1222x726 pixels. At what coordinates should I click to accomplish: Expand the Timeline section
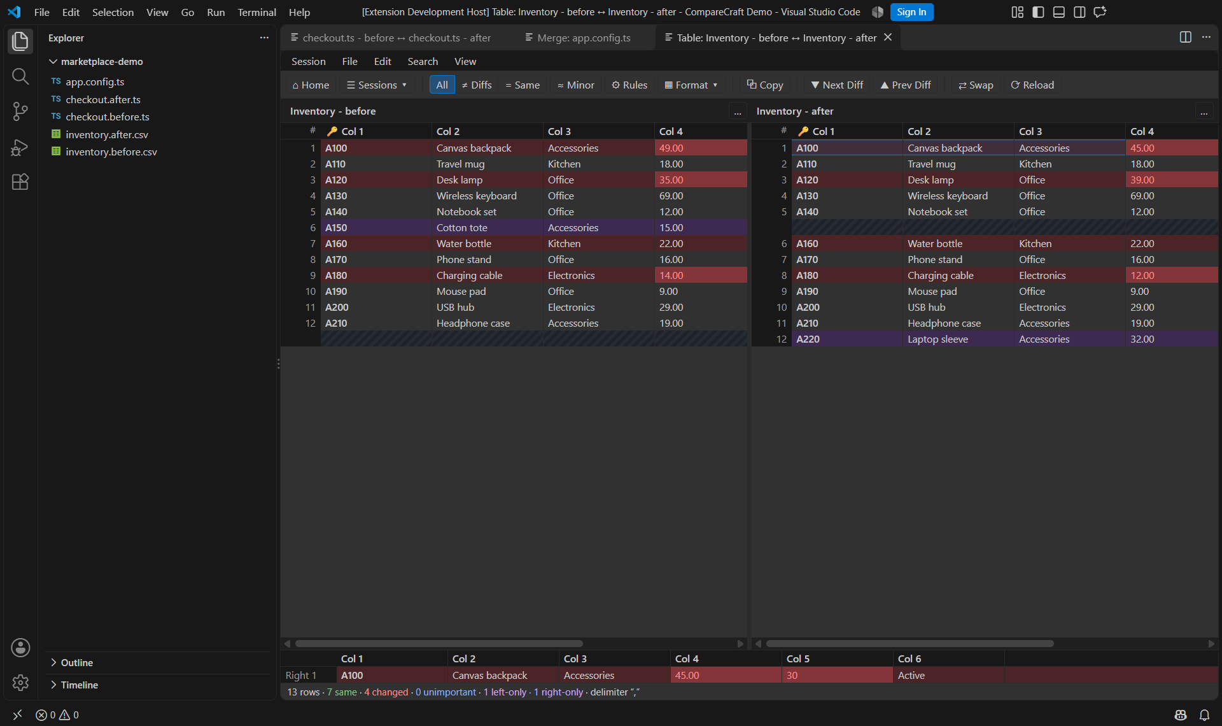[x=79, y=685]
